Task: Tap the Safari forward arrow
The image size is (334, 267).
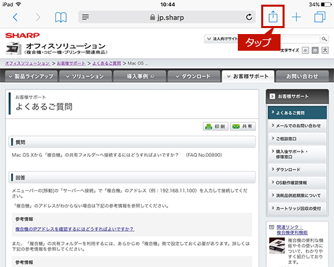Action: (38, 17)
